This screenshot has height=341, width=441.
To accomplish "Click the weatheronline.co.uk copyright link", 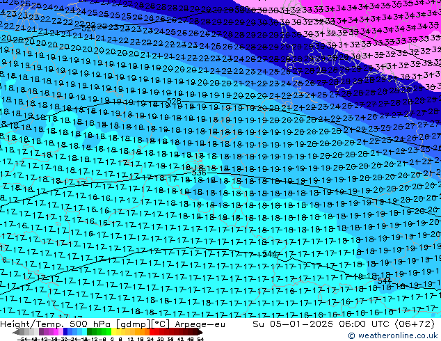I will (392, 335).
